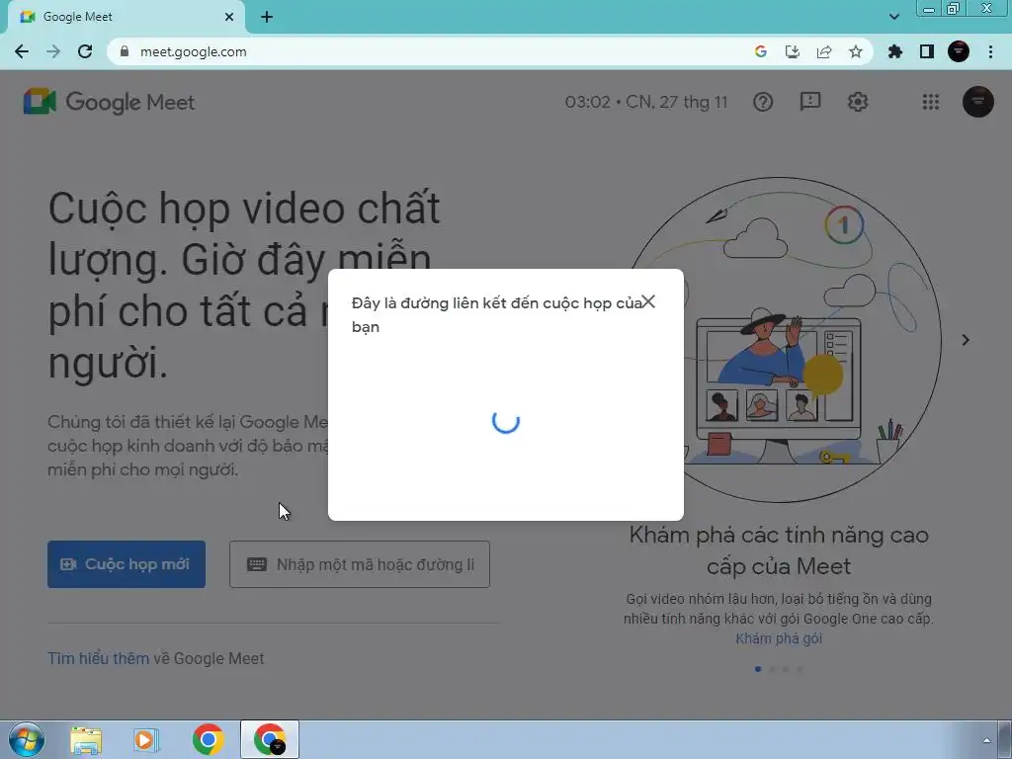Open the Google apps grid

point(931,102)
